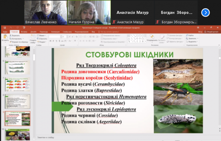Activate Формат по образцу painter
The width and height of the screenshot is (221, 141).
[19, 42]
